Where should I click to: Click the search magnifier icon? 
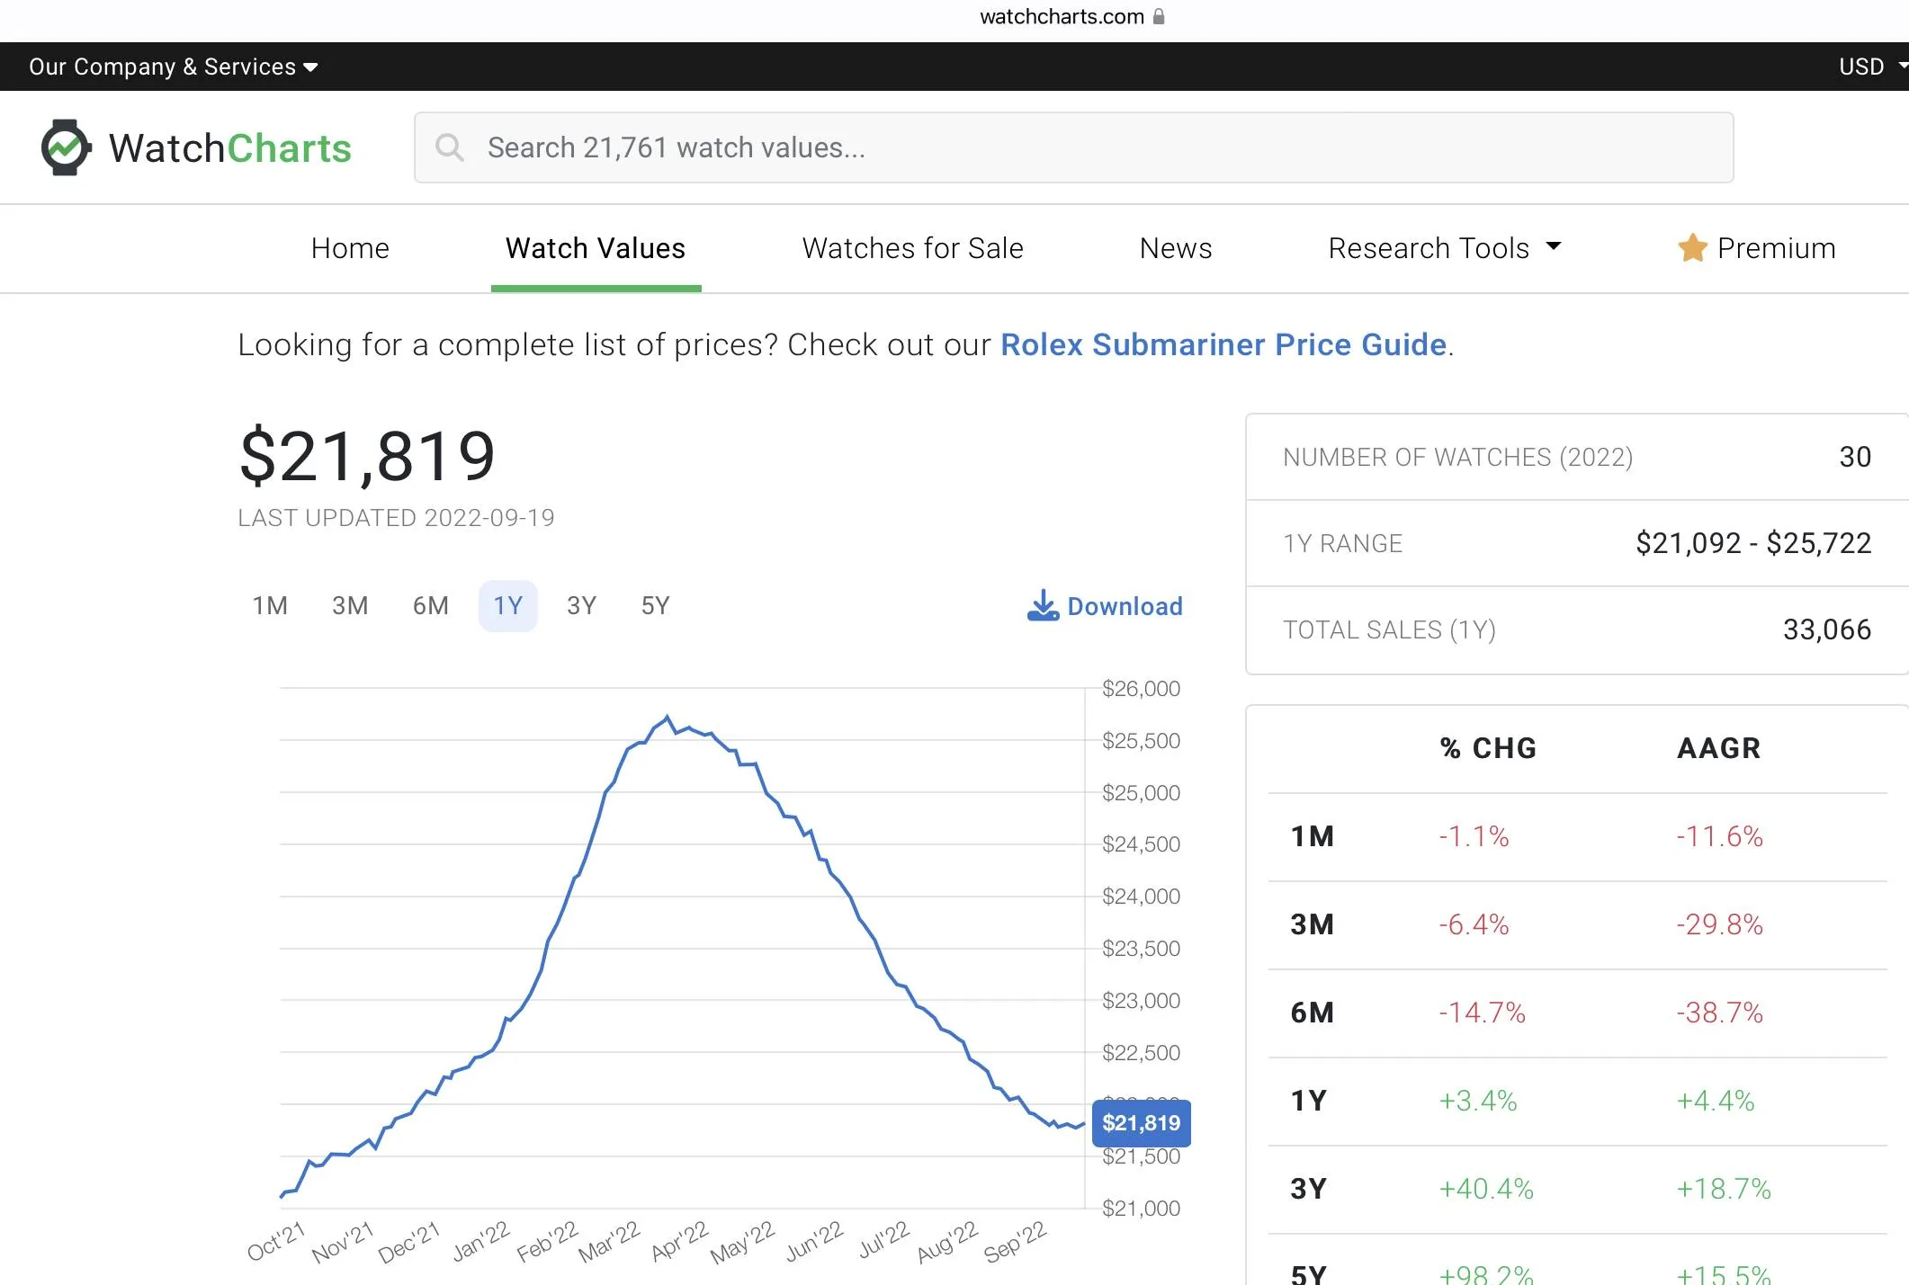pyautogui.click(x=449, y=147)
